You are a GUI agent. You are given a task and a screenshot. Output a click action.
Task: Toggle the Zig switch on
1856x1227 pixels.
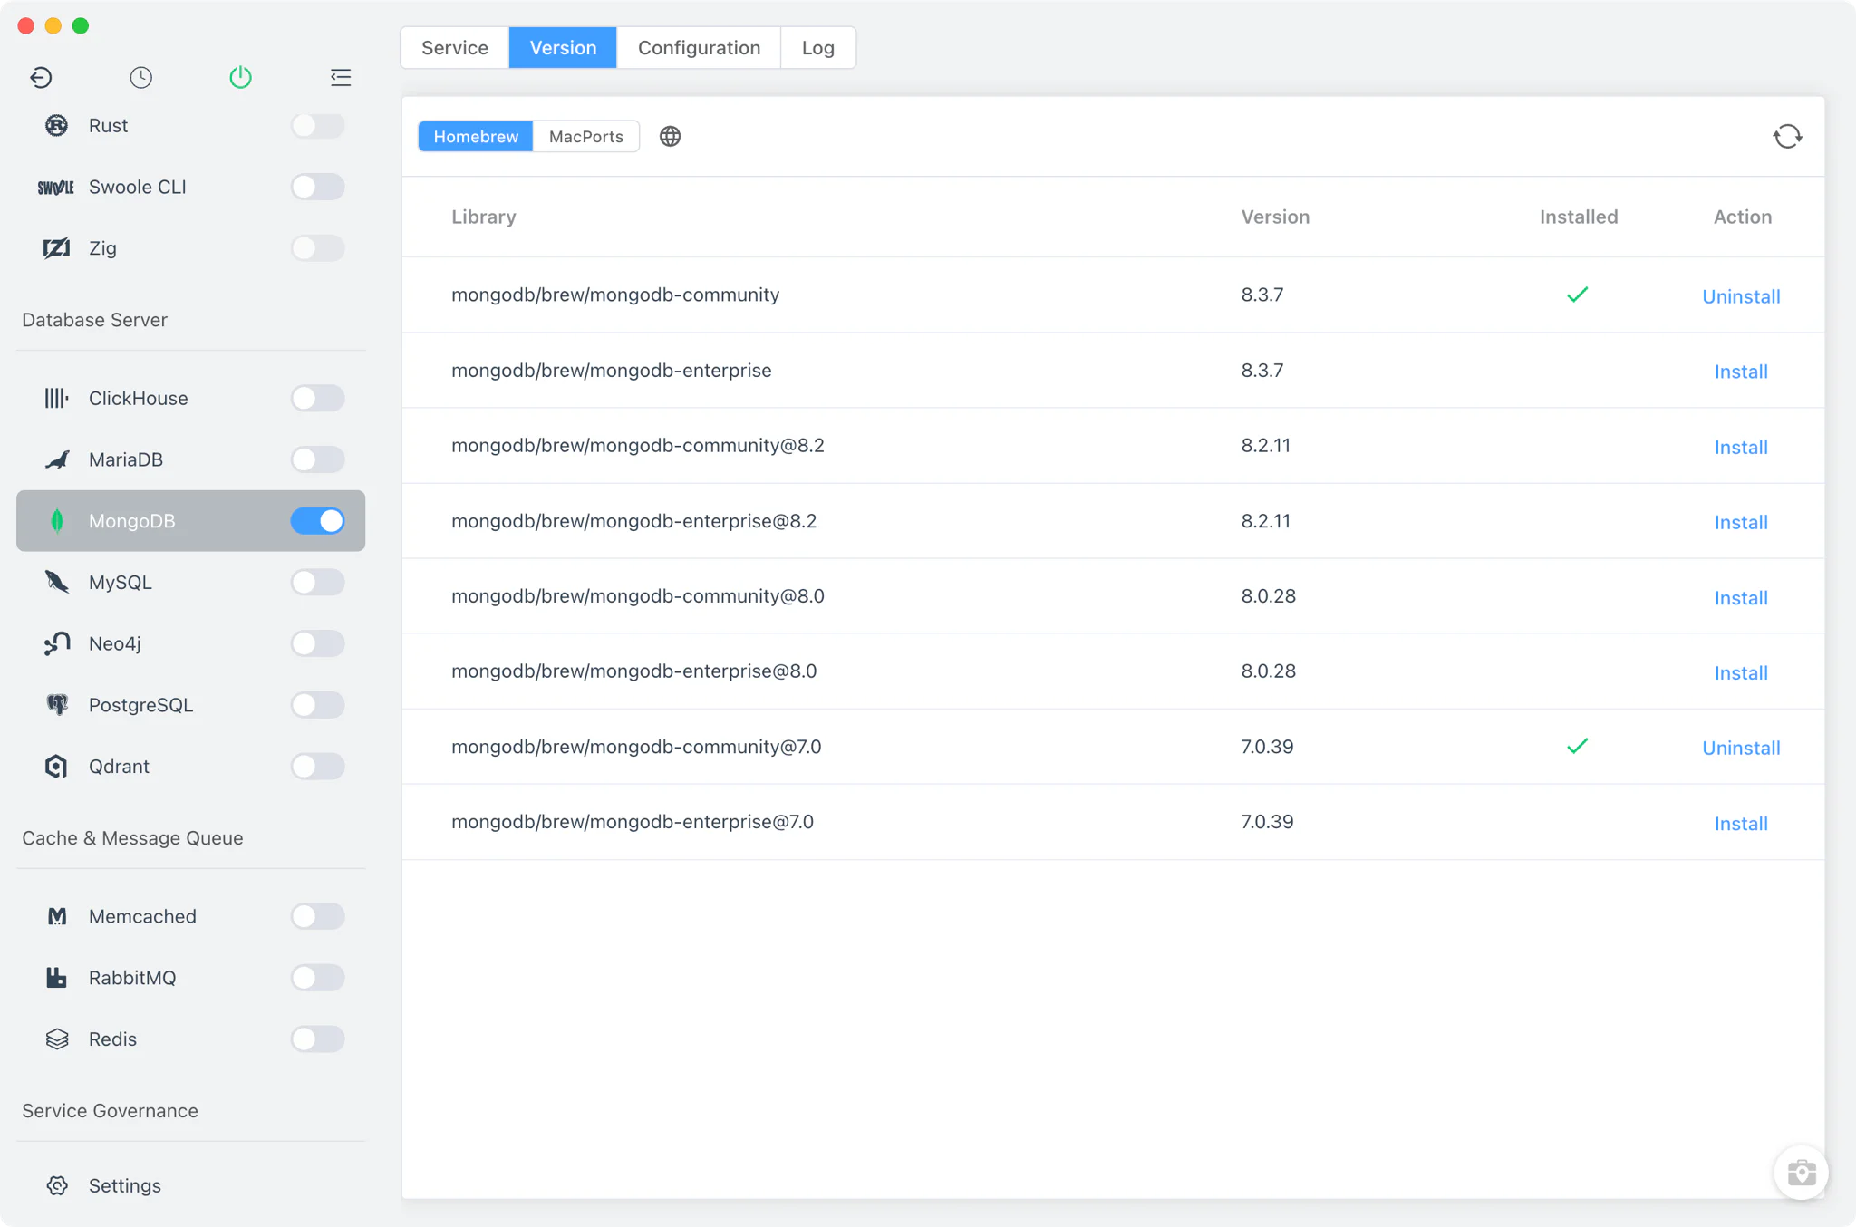[x=317, y=247]
